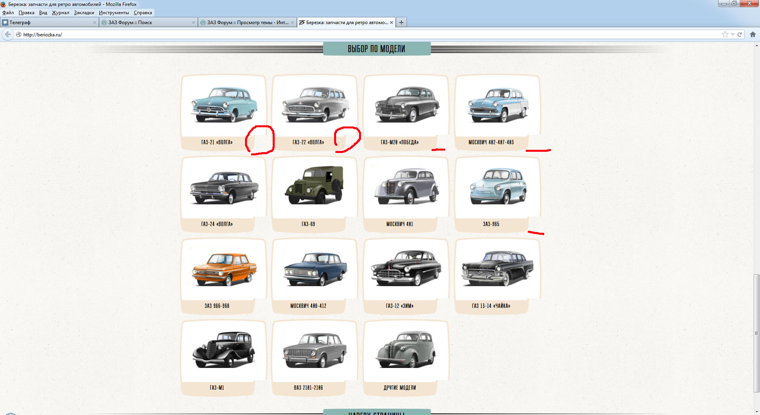The height and width of the screenshot is (415, 760).
Task: Close the ЗАЗ Форум Поиск tab
Action: 193,23
